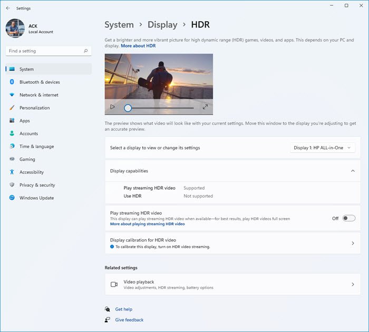
Task: Go to Time & language settings
Action: point(36,147)
